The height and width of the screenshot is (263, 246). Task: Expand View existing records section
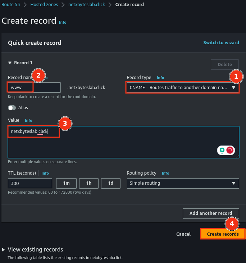coord(4,250)
